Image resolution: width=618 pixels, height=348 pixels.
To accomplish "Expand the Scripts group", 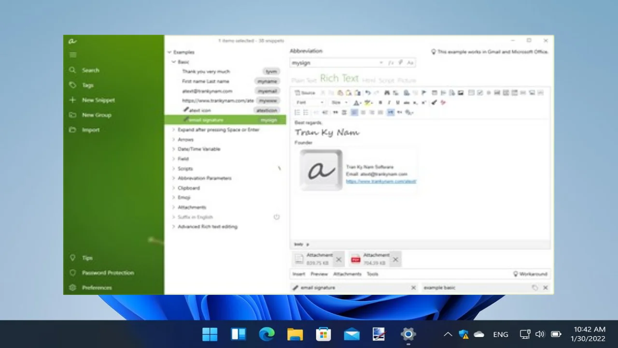I will pos(174,169).
